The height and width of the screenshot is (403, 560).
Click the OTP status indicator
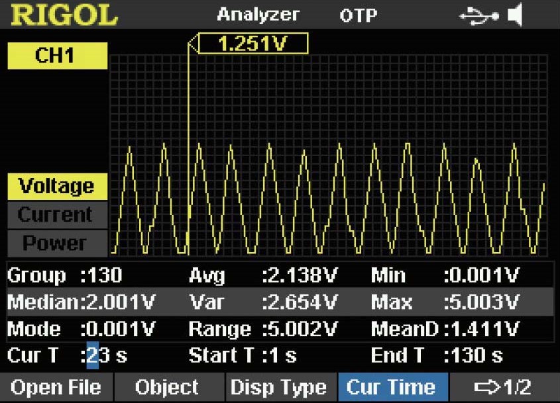(359, 15)
